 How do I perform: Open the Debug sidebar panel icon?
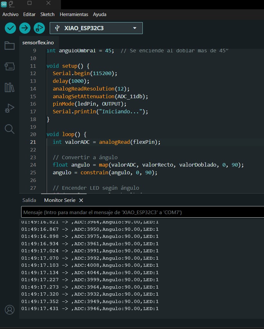[x=10, y=108]
